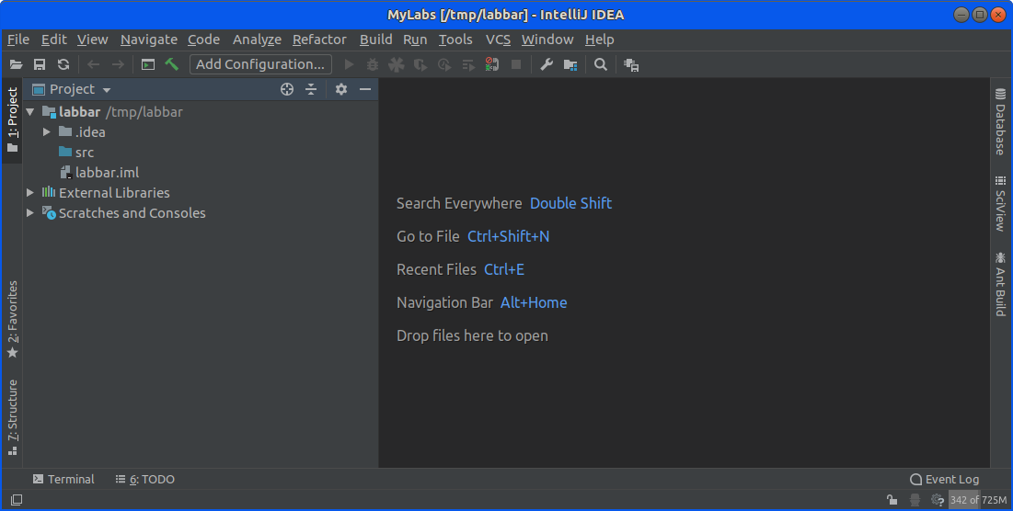
Task: Open the VCS menu
Action: (x=498, y=40)
